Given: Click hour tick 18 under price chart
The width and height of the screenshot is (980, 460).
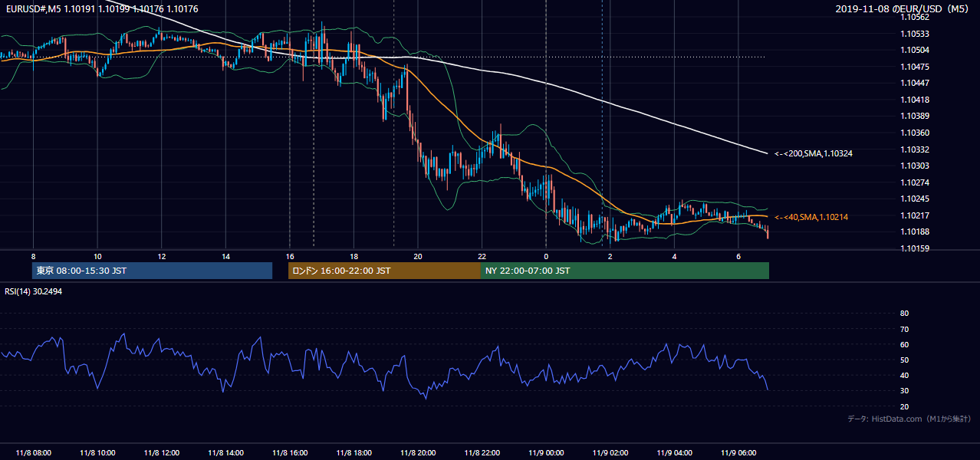Looking at the screenshot, I should [354, 256].
